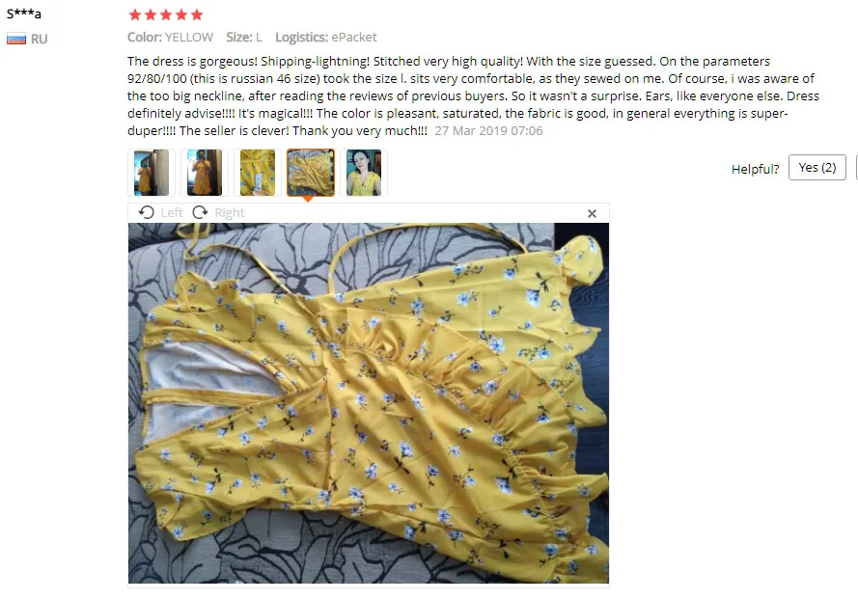Click the rotate right arrow icon
Viewport: 858px width, 600px height.
pyautogui.click(x=201, y=212)
